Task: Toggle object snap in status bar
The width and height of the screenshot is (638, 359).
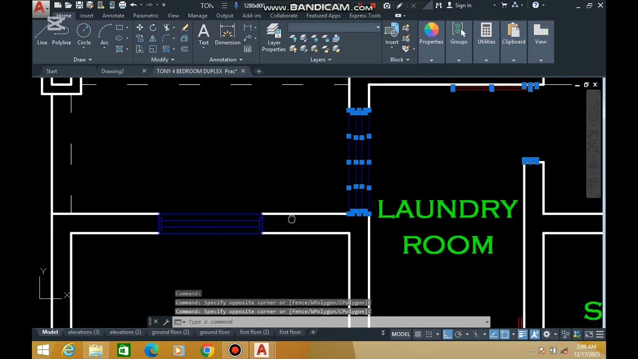Action: coord(505,334)
